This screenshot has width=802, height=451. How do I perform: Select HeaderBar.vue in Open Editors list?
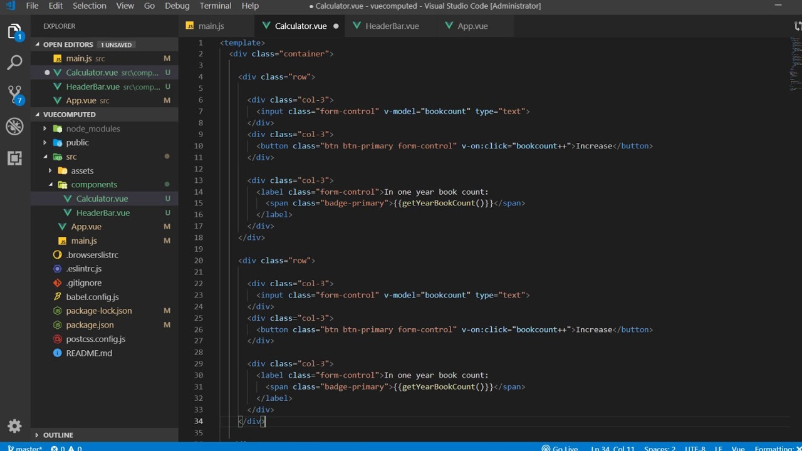105,86
